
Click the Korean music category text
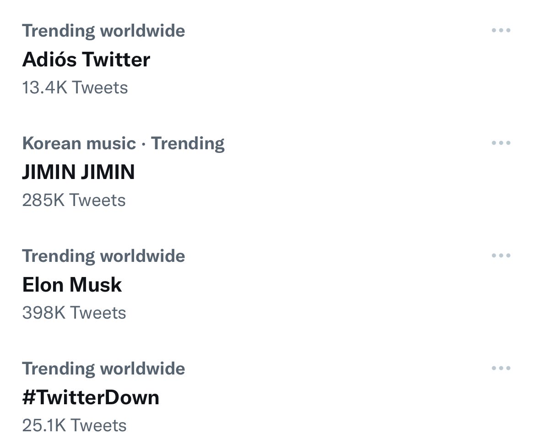[x=79, y=143]
